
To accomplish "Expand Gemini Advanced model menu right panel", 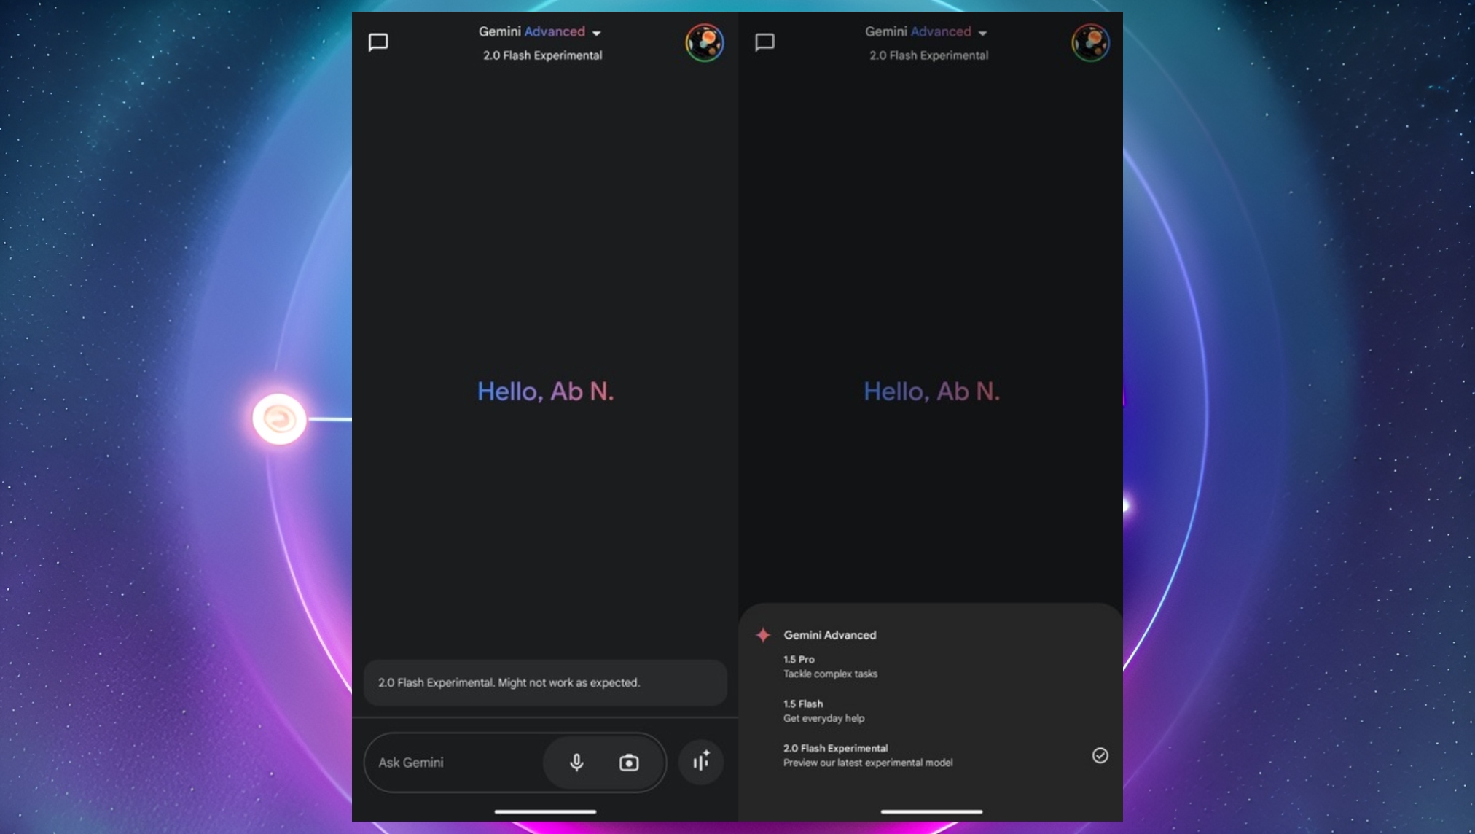I will [x=982, y=31].
